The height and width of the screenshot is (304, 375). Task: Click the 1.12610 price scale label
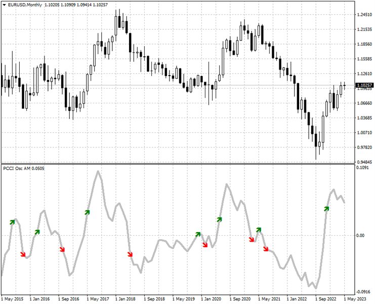[x=364, y=74]
